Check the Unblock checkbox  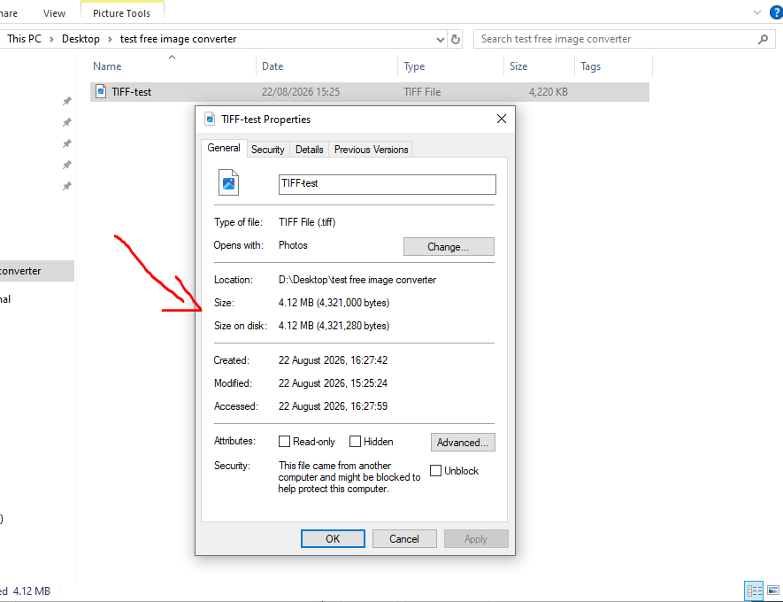coord(435,471)
